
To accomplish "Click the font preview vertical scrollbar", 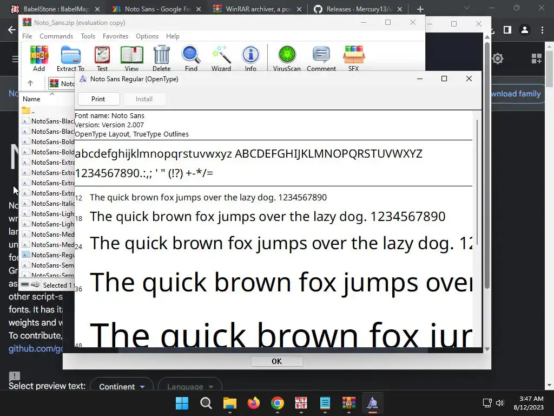I will (477, 182).
